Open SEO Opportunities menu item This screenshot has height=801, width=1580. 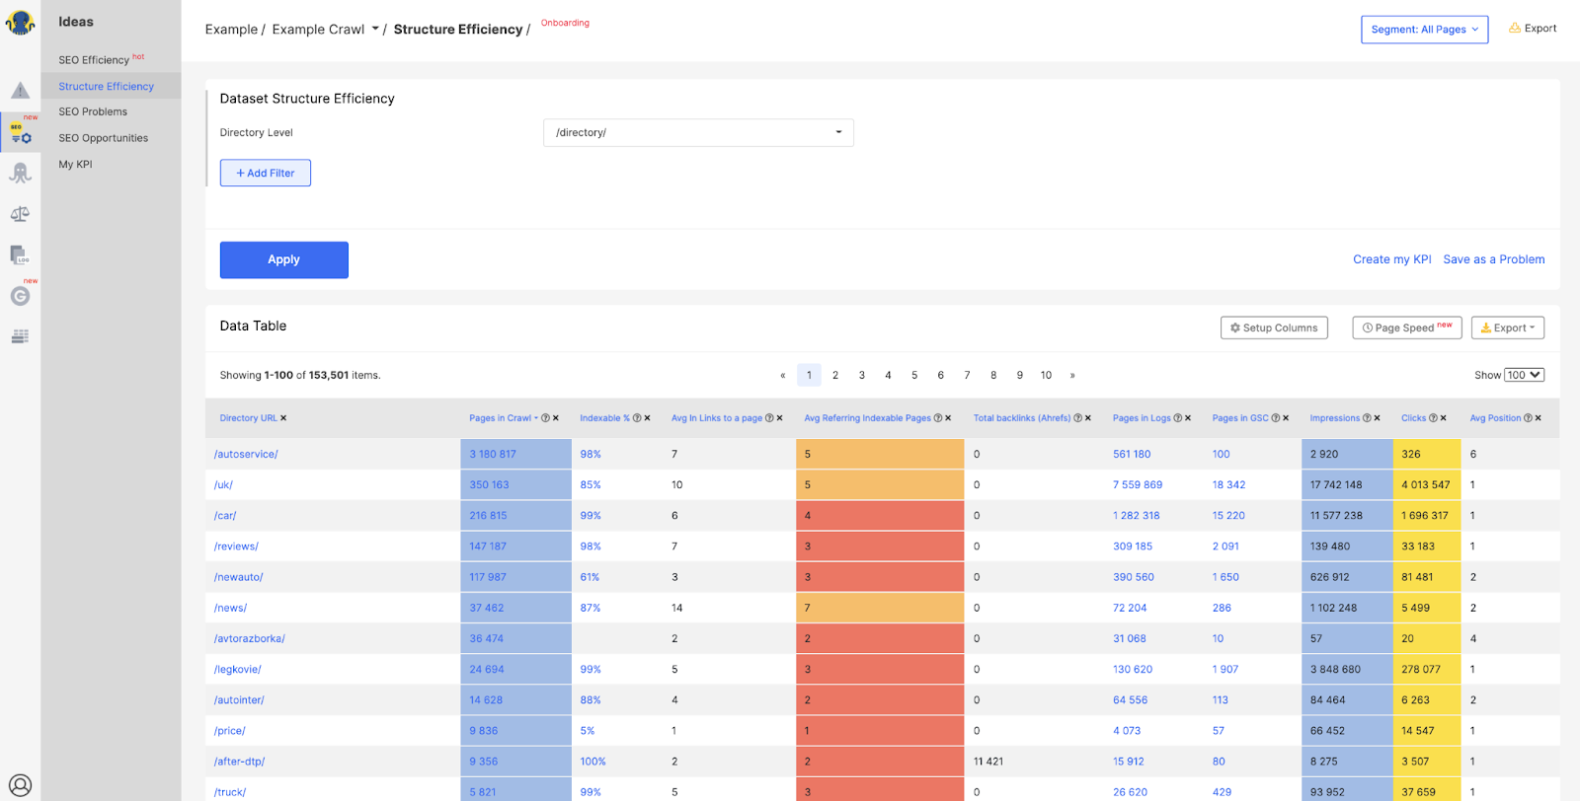point(103,138)
